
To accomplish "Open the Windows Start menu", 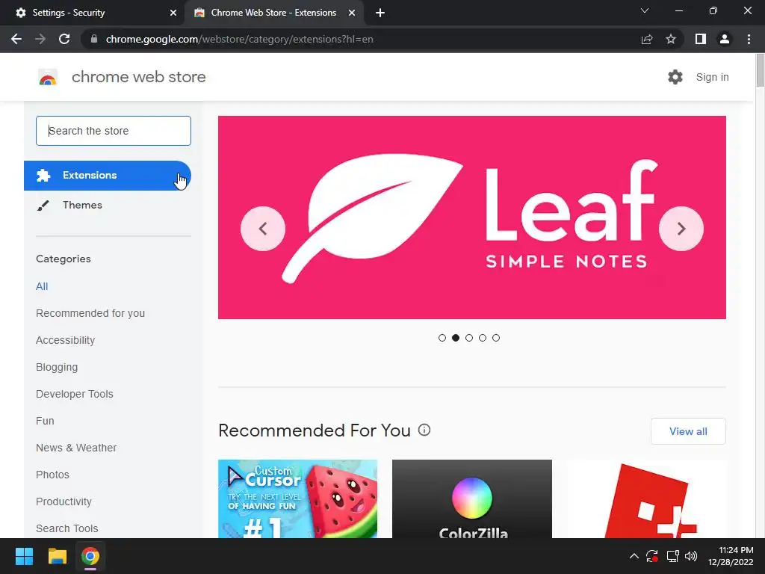I will pos(24,556).
